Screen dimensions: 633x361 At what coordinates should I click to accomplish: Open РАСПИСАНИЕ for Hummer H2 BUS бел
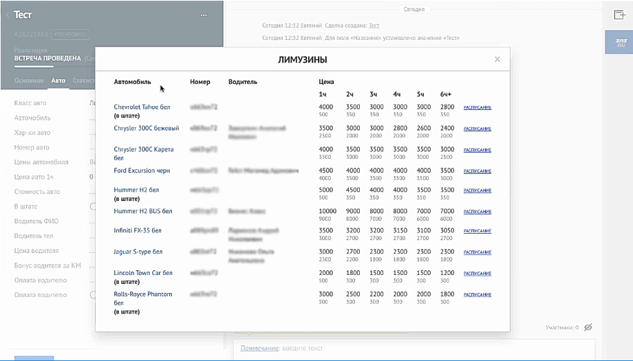point(478,211)
